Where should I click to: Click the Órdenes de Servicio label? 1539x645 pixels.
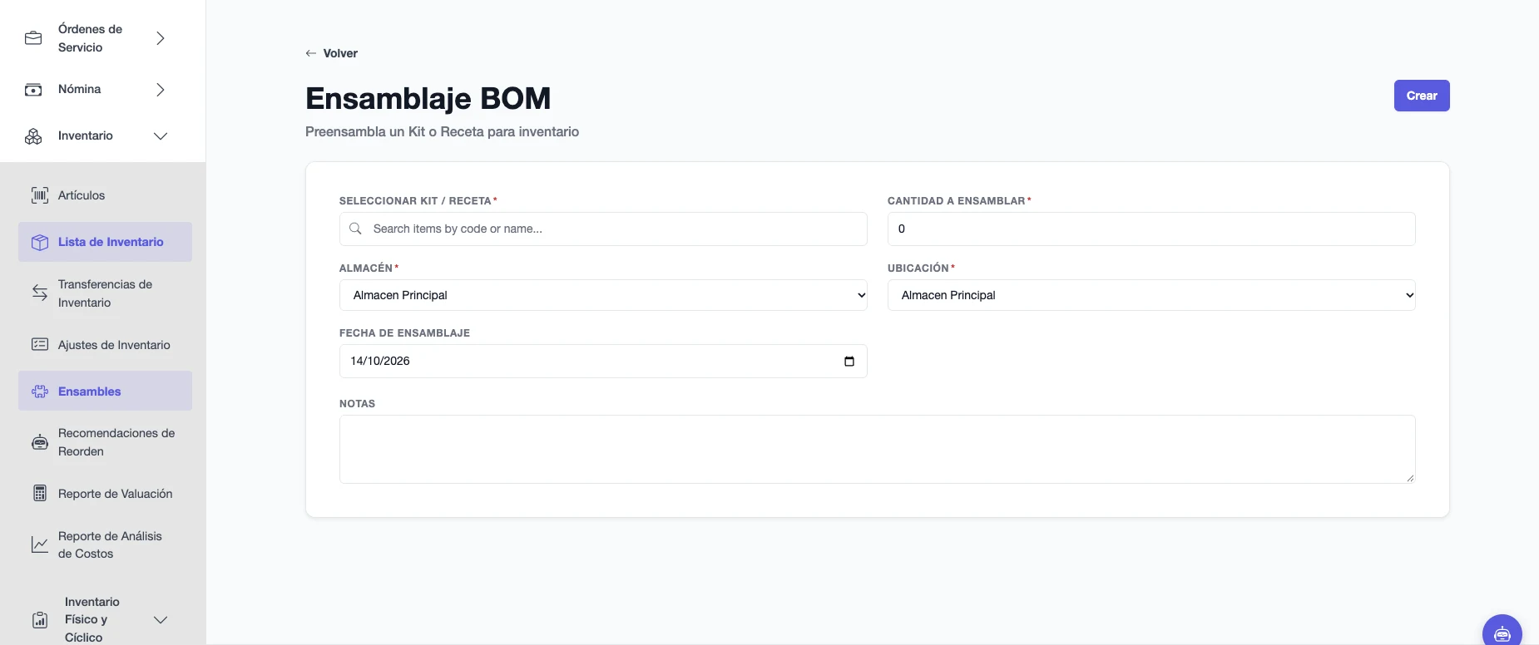pos(90,38)
